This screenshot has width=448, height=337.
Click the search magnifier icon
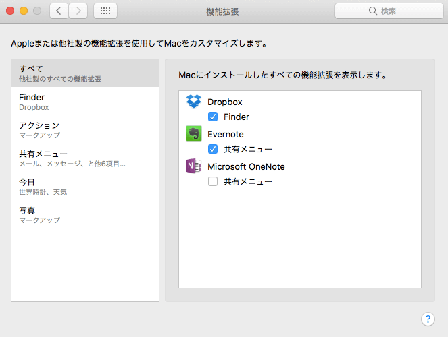tap(372, 11)
